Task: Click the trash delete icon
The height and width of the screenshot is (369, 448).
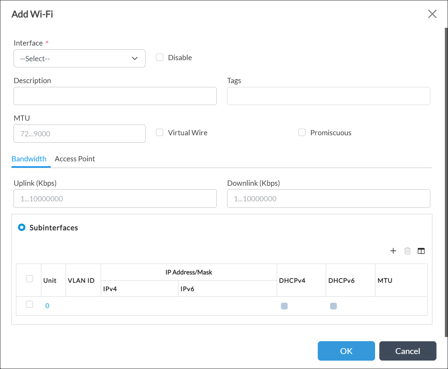Action: (407, 251)
